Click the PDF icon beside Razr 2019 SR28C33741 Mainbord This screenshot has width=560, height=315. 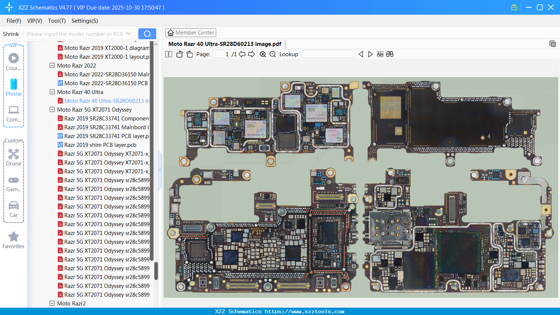tap(60, 127)
